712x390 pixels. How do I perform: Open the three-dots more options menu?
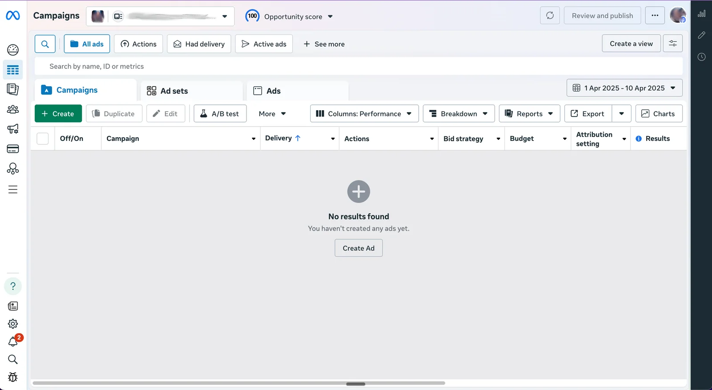pyautogui.click(x=655, y=16)
